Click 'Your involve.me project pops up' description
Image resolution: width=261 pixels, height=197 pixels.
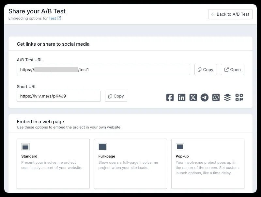[207, 168]
